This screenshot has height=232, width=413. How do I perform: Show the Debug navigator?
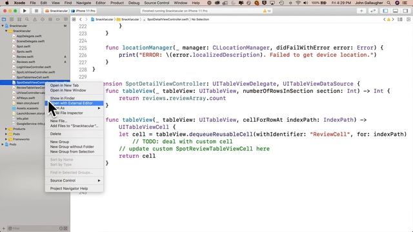[50, 19]
